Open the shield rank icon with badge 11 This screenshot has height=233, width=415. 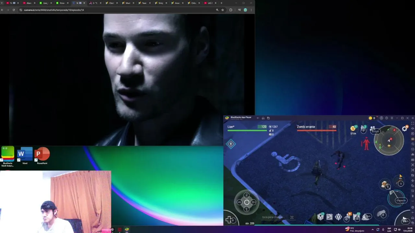[x=320, y=217]
